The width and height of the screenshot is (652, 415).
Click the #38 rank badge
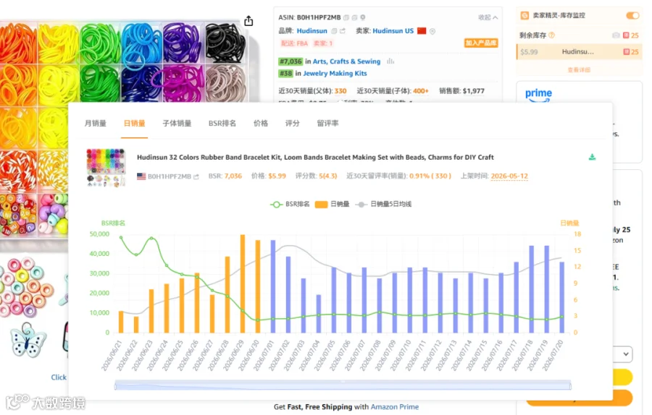(x=285, y=74)
